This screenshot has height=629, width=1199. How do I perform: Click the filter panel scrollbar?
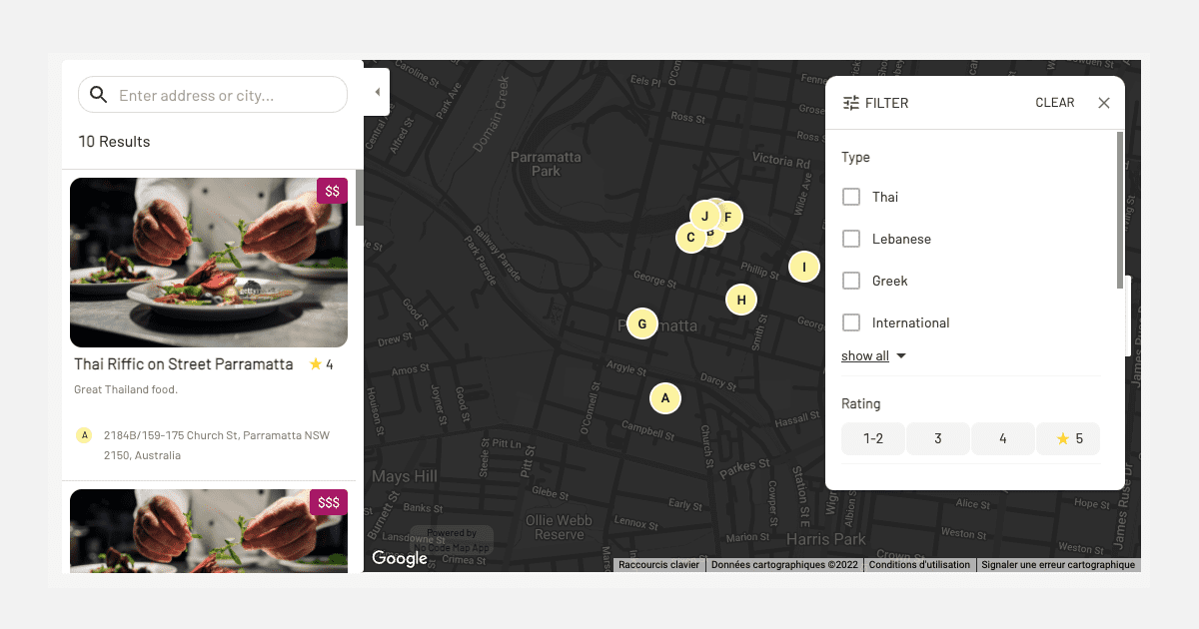[1120, 211]
